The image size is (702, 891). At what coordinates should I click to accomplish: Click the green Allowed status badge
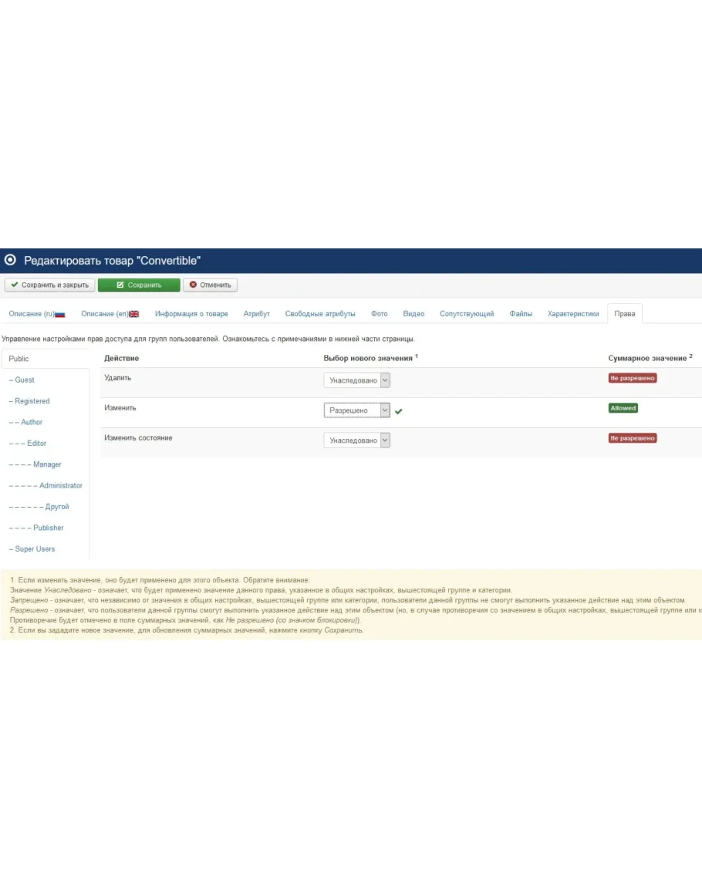pos(623,408)
